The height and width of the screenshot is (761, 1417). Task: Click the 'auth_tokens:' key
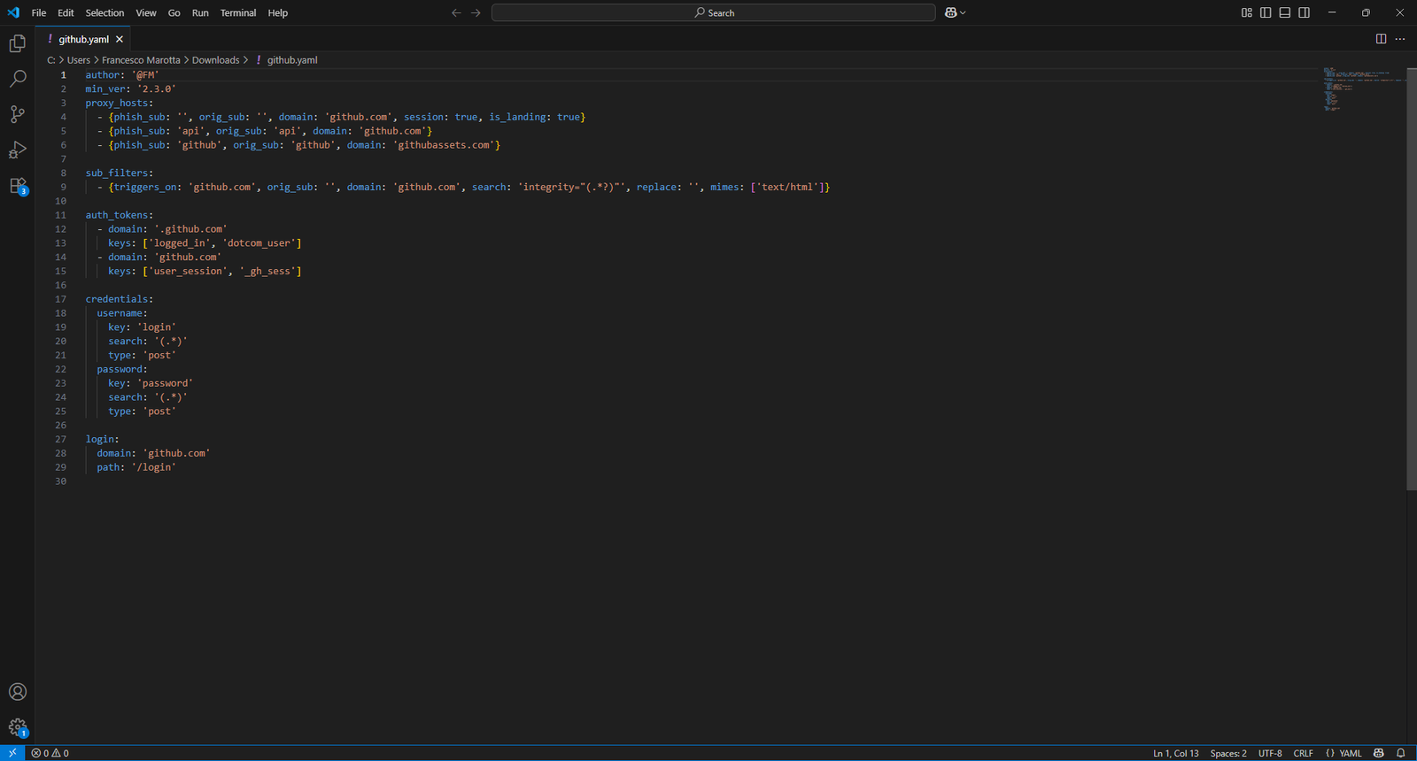[119, 215]
